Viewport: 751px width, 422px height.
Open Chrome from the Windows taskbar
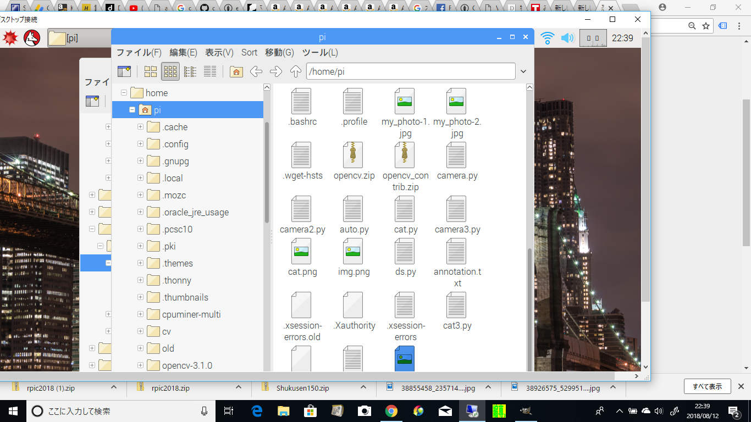391,410
